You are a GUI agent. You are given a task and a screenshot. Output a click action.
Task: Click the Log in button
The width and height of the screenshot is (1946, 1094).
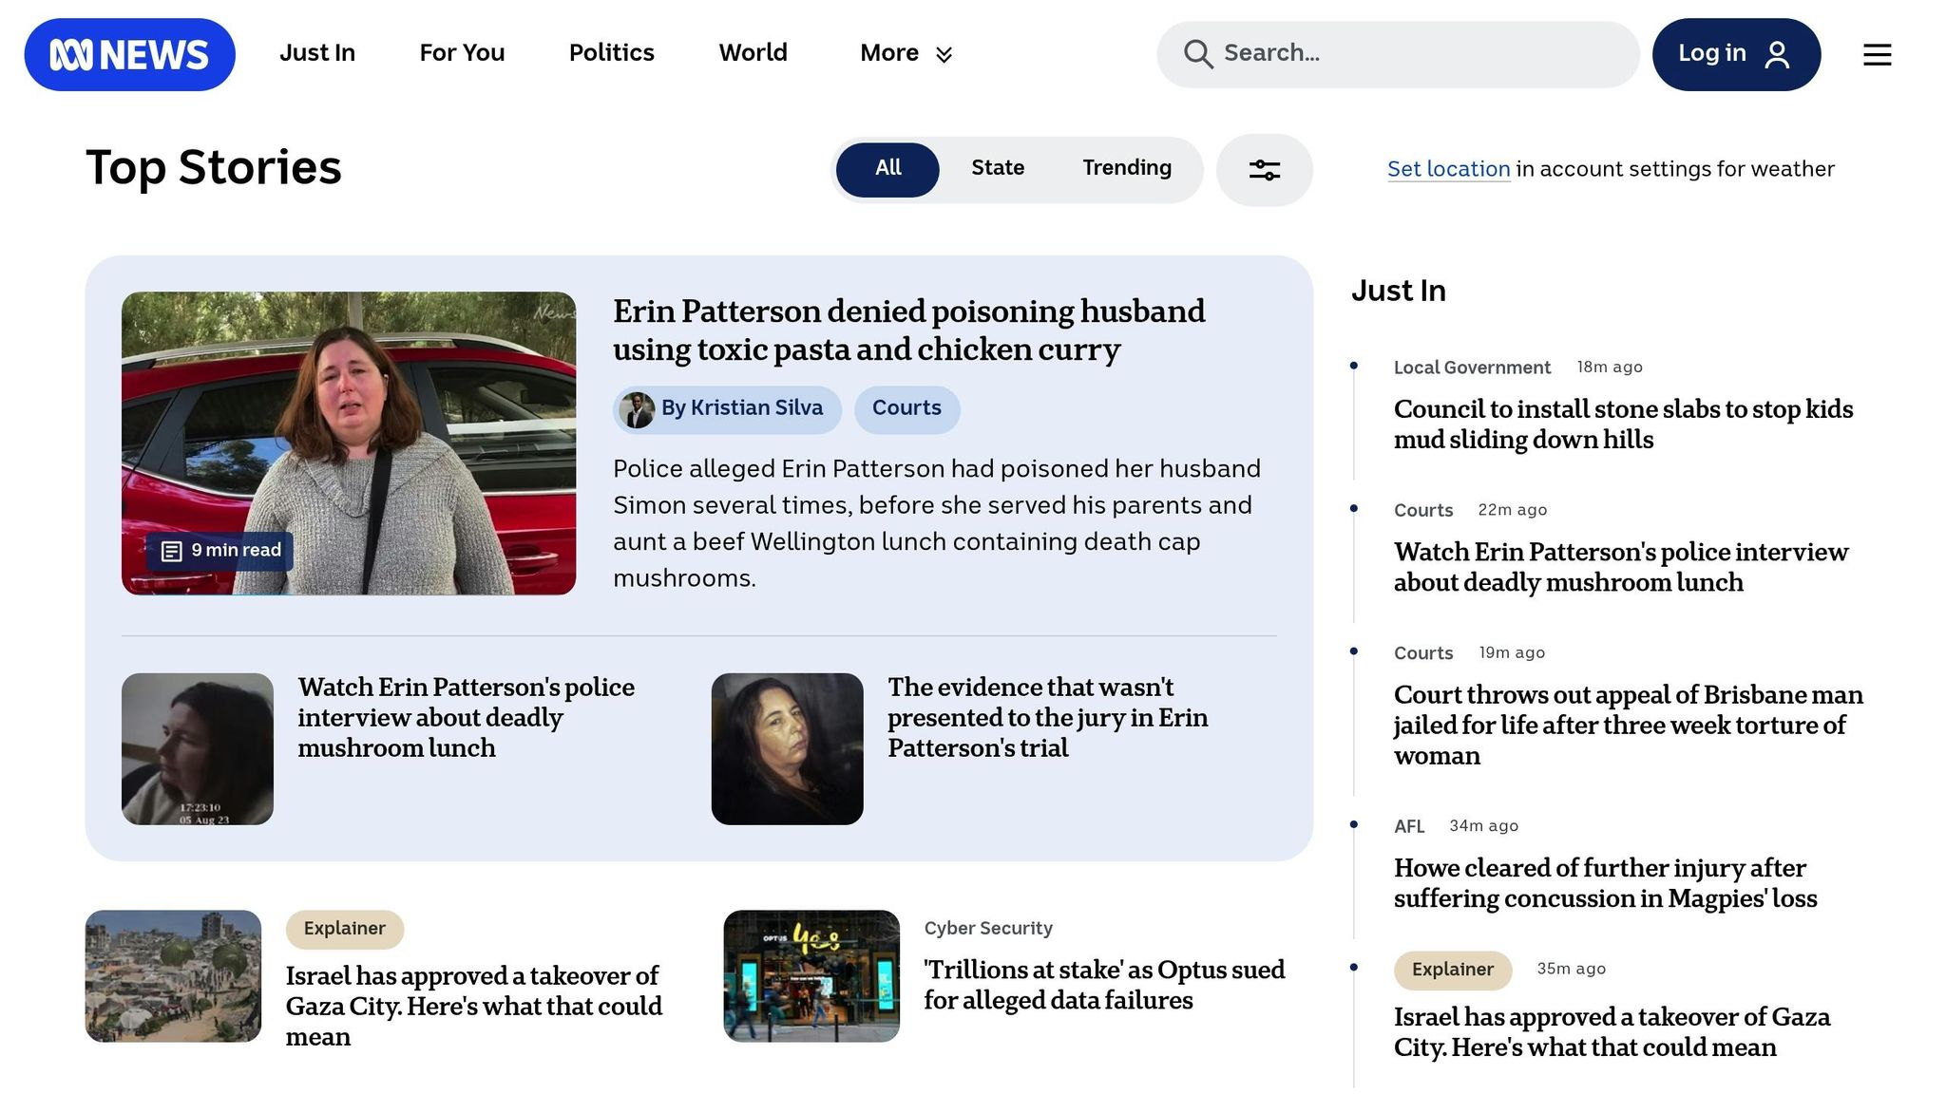coord(1736,54)
